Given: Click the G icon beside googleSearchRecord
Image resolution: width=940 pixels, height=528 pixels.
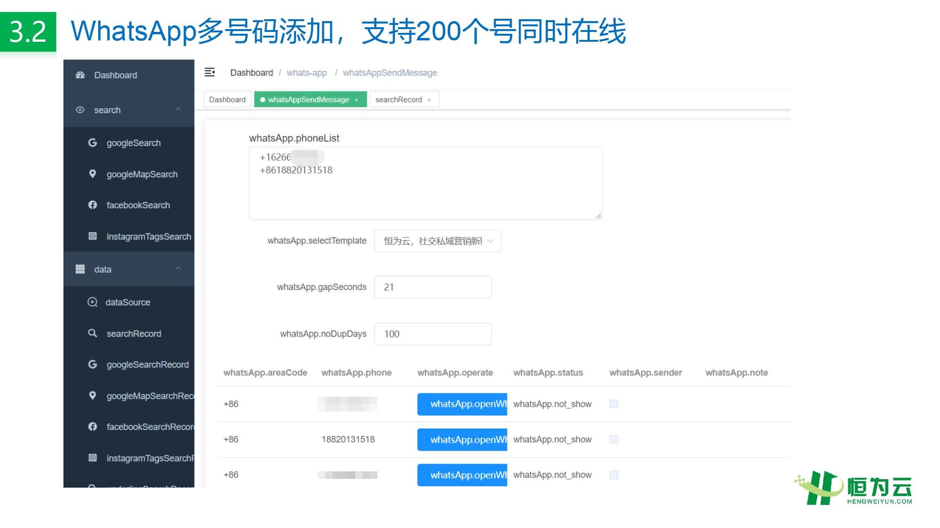Looking at the screenshot, I should click(x=93, y=364).
